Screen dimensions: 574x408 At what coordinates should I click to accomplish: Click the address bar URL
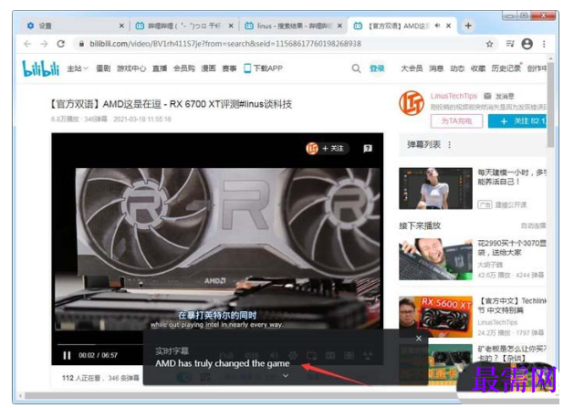[x=225, y=44]
